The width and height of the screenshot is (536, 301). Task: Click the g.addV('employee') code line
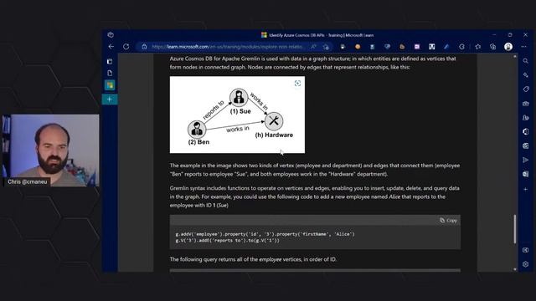tap(265, 234)
